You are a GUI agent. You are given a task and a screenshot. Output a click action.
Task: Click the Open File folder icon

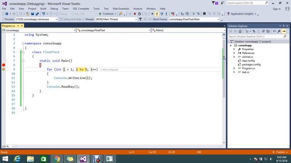point(28,14)
